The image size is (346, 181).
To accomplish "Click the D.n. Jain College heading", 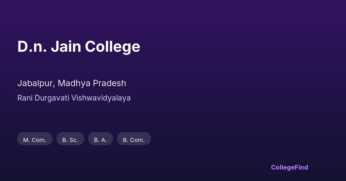I will pos(79,47).
